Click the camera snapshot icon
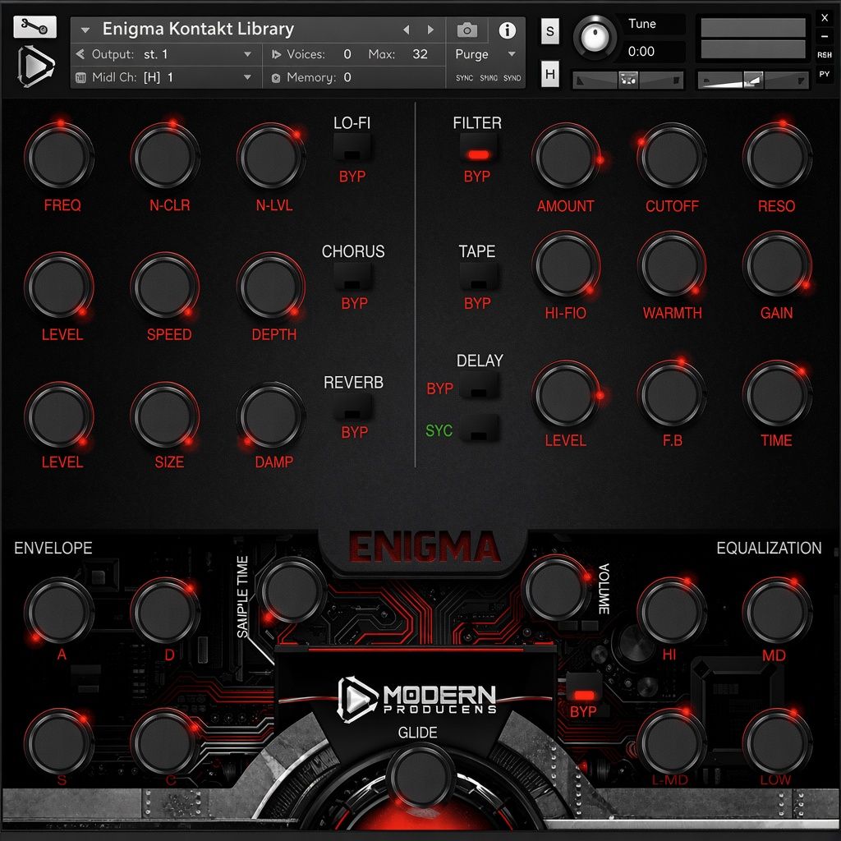841x841 pixels. coord(466,30)
